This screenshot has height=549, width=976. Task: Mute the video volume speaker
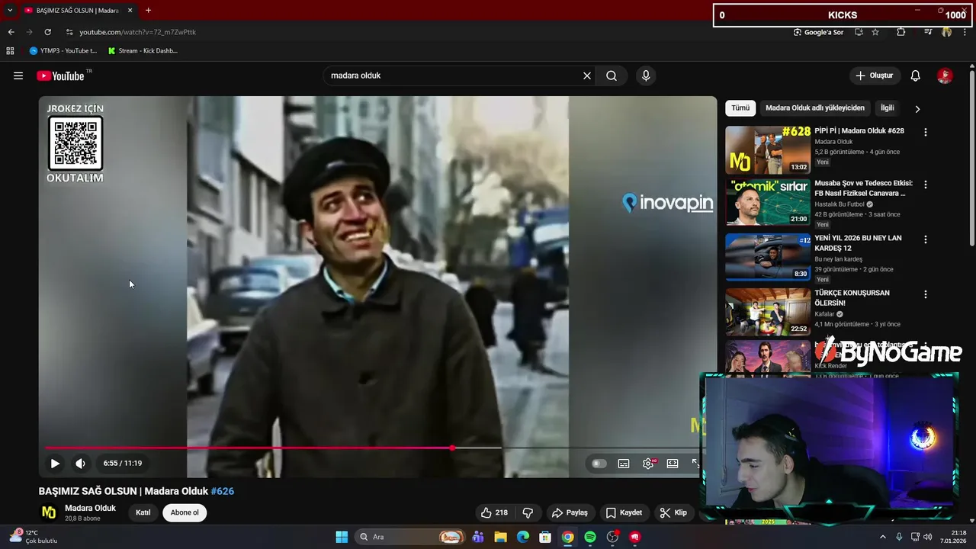pos(80,463)
